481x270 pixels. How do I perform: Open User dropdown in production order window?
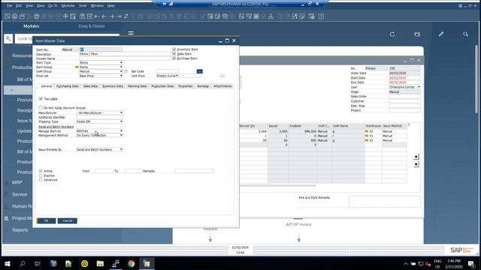point(419,87)
